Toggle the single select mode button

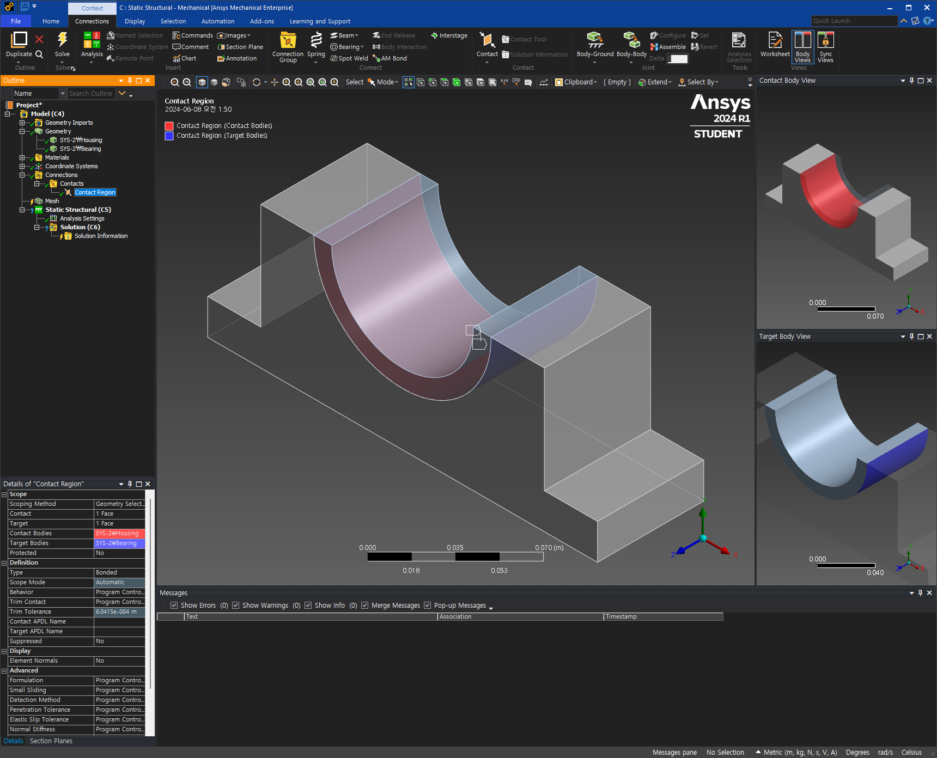(x=408, y=82)
